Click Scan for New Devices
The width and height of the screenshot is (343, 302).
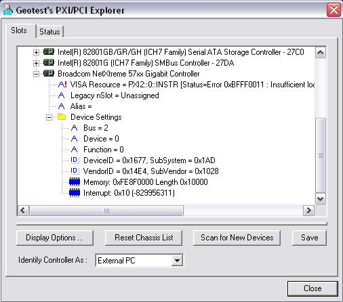(237, 238)
